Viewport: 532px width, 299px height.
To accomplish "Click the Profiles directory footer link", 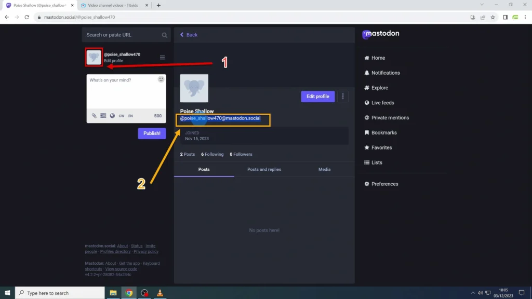I will tap(115, 252).
